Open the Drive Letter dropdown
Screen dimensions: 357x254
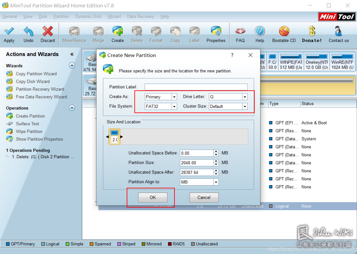click(245, 97)
